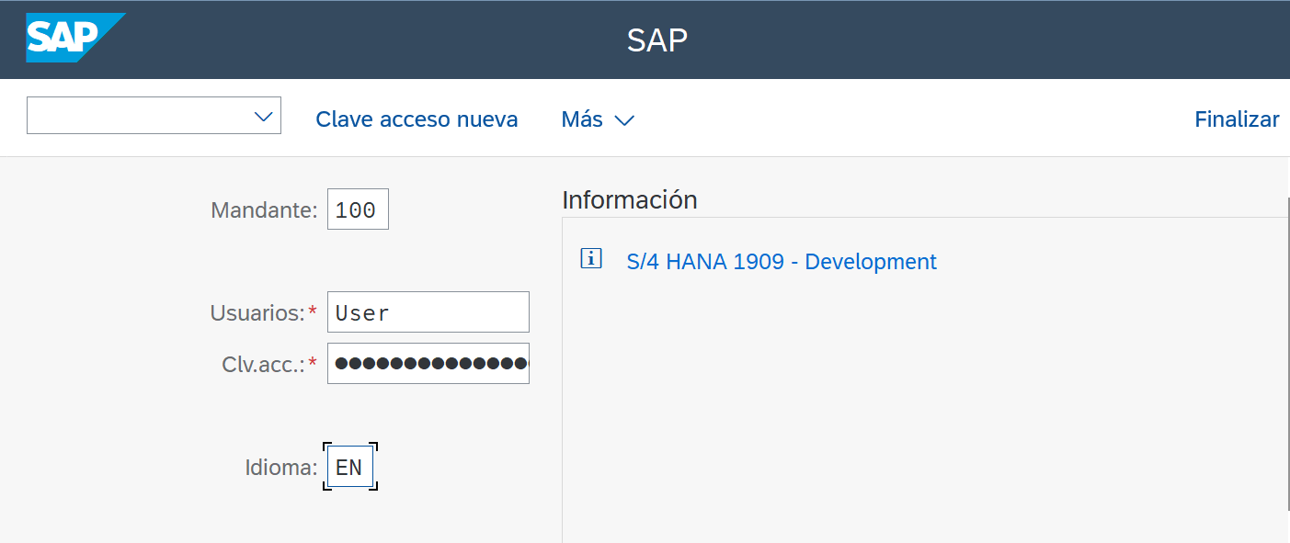The image size is (1290, 543).
Task: Click the Usuarios label
Action: coord(257,313)
